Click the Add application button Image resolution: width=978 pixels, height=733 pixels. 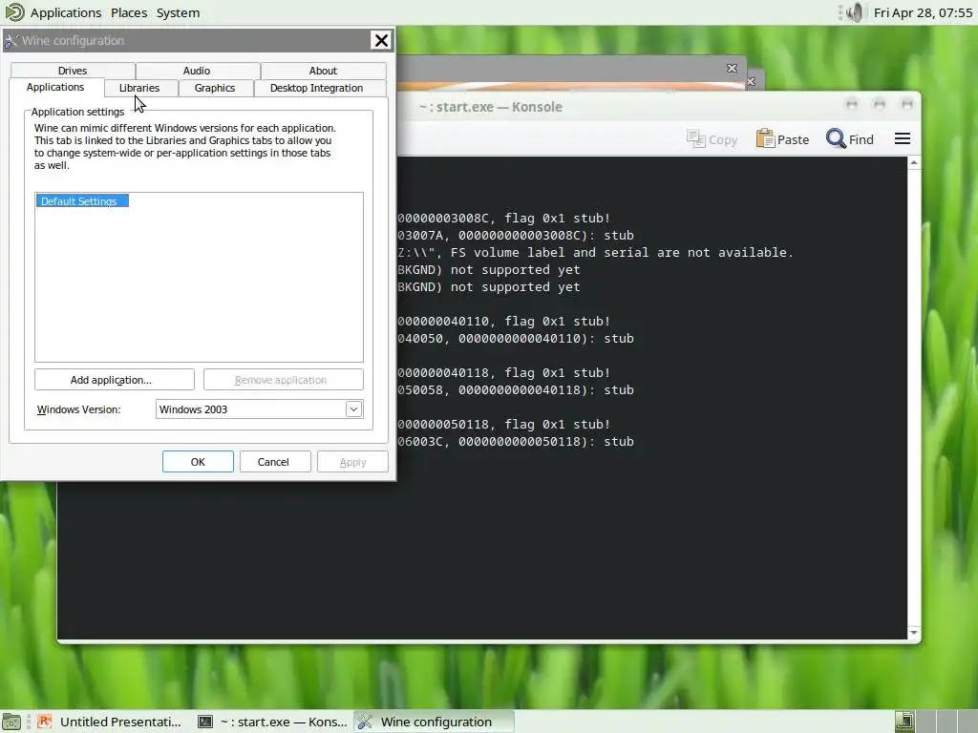pos(115,380)
